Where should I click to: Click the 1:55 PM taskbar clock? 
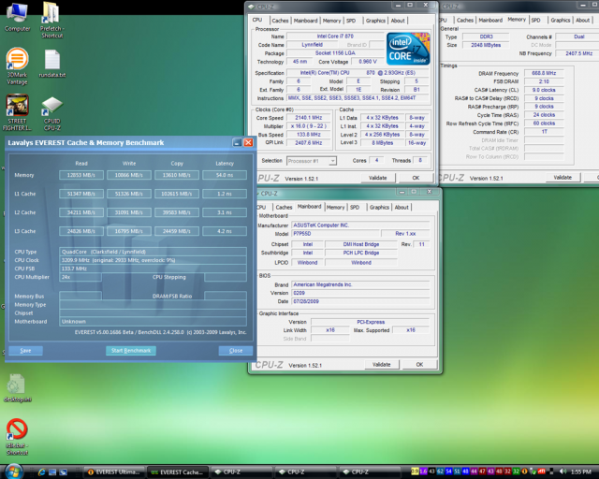coord(580,472)
